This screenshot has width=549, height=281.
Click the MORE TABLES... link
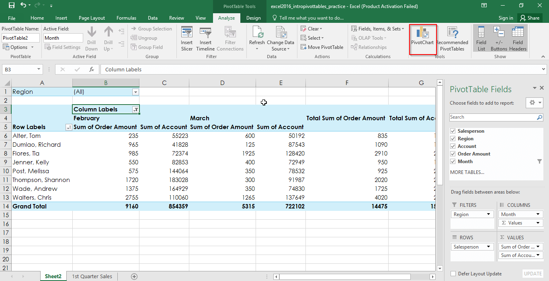467,172
